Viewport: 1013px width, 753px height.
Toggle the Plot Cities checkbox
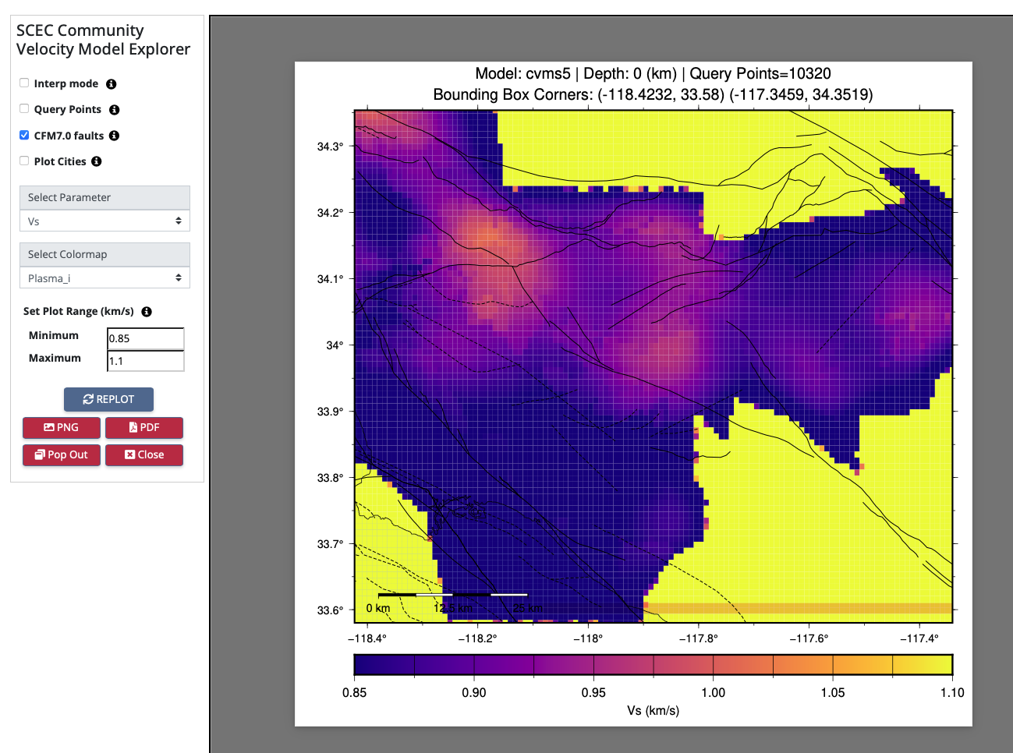pyautogui.click(x=24, y=161)
